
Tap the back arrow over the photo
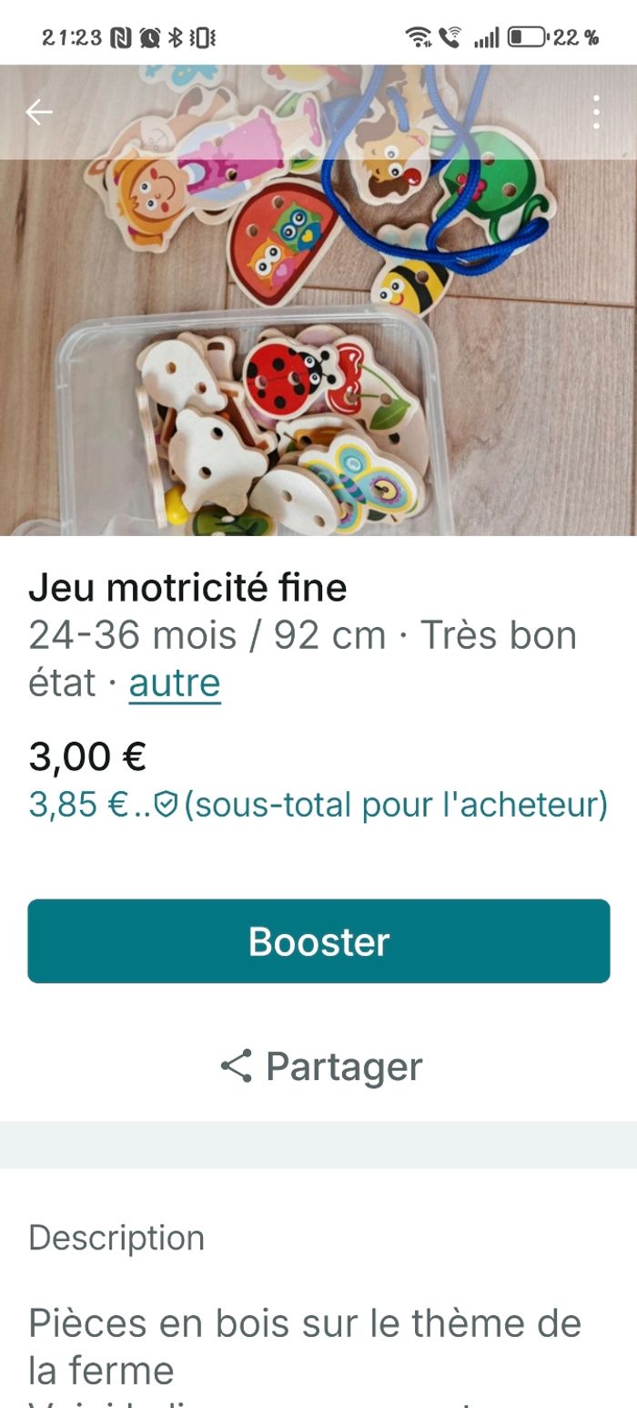(x=39, y=112)
